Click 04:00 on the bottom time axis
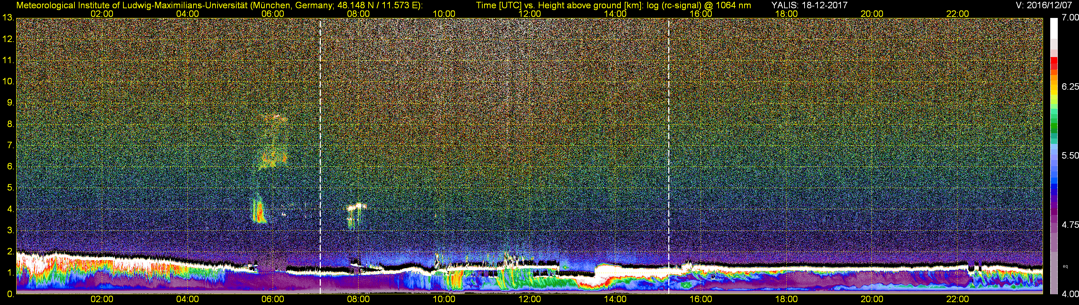 click(187, 299)
